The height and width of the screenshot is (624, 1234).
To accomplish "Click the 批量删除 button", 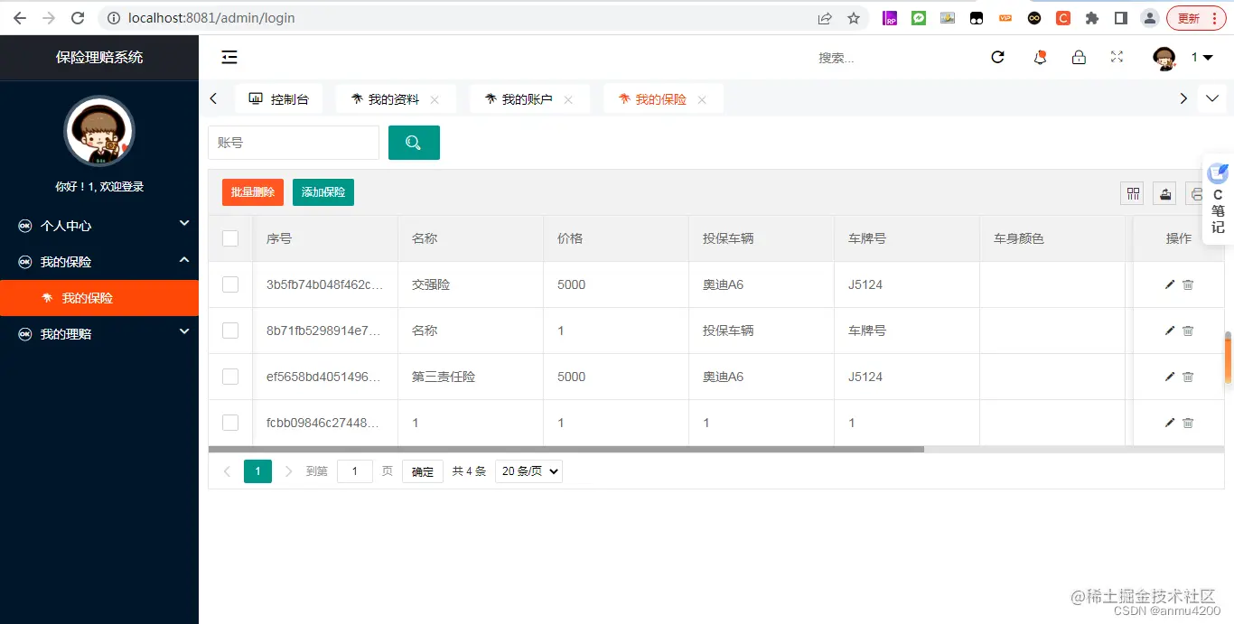I will tap(252, 191).
